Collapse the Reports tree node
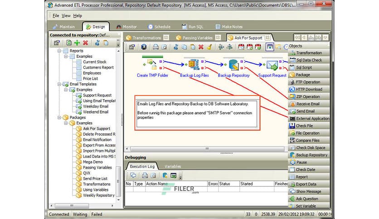 (x=59, y=51)
